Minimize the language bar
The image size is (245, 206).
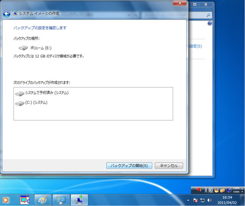[x=242, y=188]
